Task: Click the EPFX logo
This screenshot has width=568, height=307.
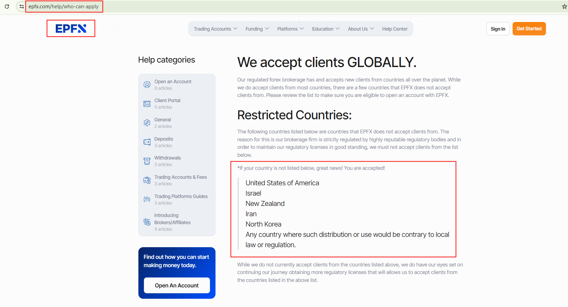Action: click(x=71, y=29)
